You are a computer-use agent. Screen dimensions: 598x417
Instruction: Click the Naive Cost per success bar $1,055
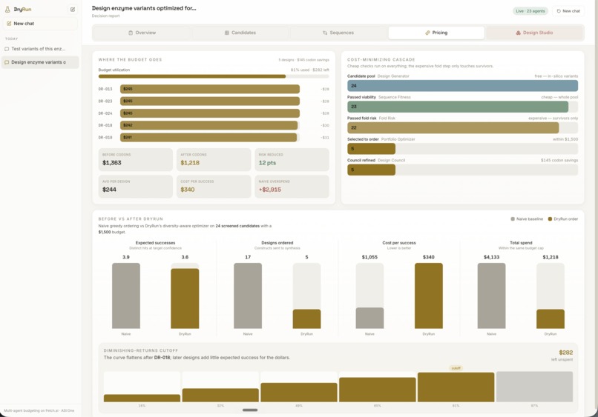pyautogui.click(x=369, y=318)
